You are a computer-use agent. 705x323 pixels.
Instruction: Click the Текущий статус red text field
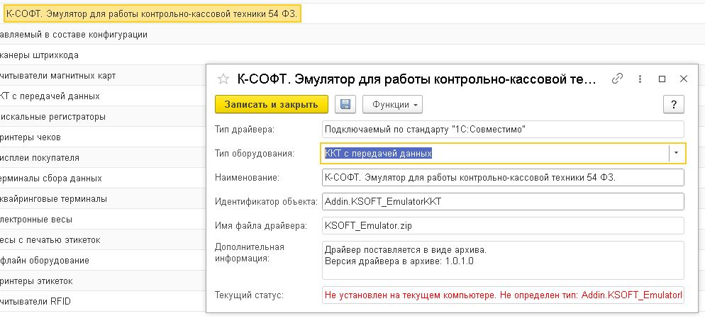tap(503, 295)
